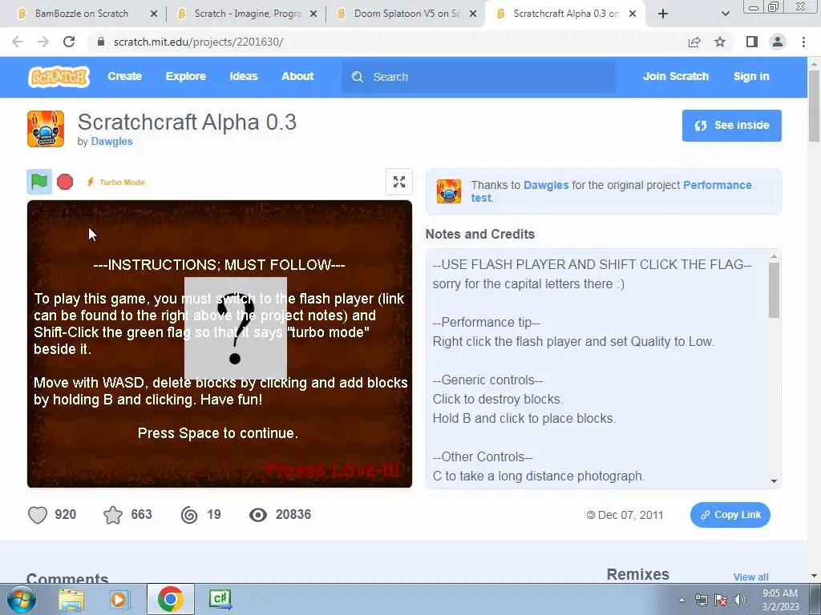Open author Dawgles profile link under title
821x615 pixels.
tap(111, 141)
